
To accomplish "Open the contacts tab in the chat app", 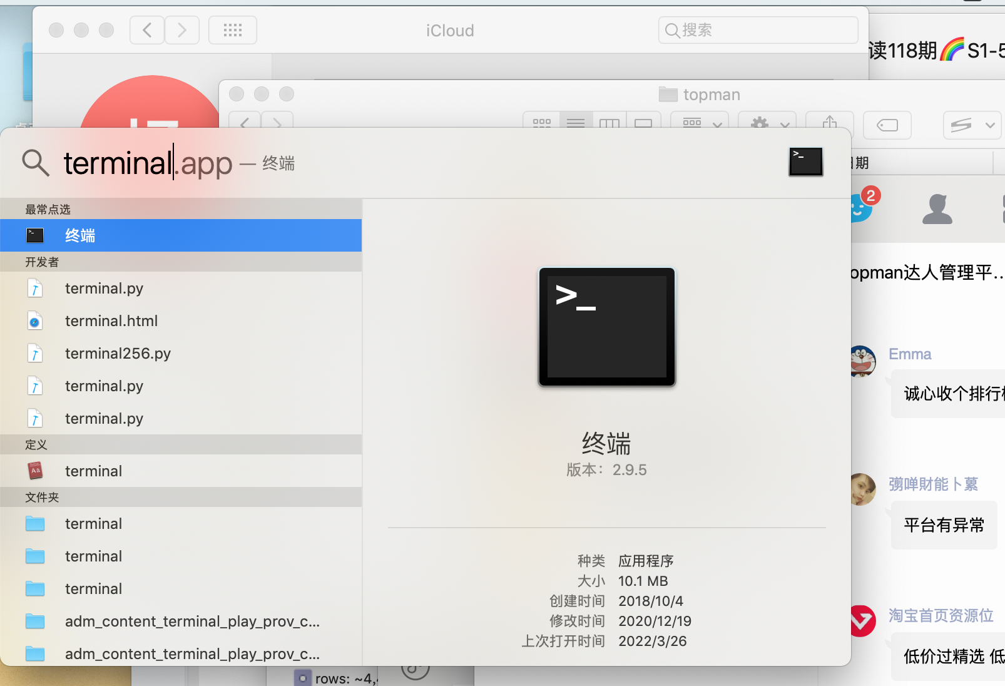I will [x=937, y=208].
